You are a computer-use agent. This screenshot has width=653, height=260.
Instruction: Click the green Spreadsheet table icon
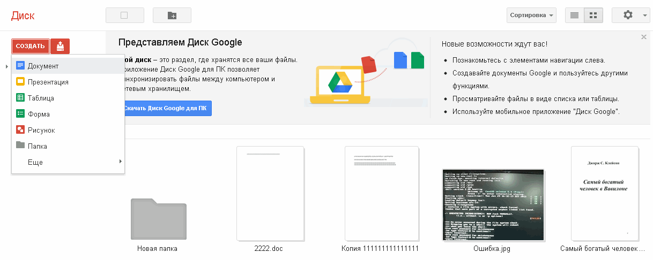click(20, 98)
